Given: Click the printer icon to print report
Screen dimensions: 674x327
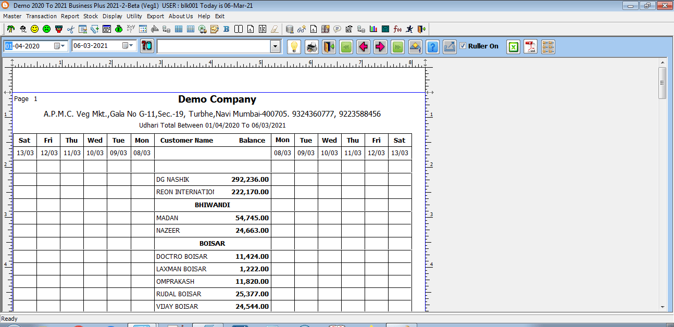Looking at the screenshot, I should click(311, 47).
